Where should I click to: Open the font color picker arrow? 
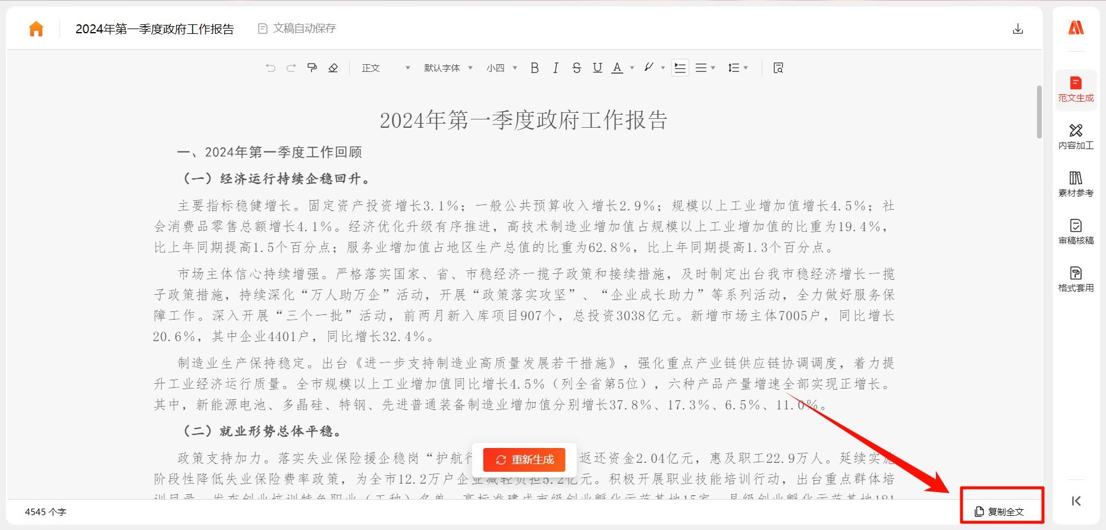(x=631, y=68)
